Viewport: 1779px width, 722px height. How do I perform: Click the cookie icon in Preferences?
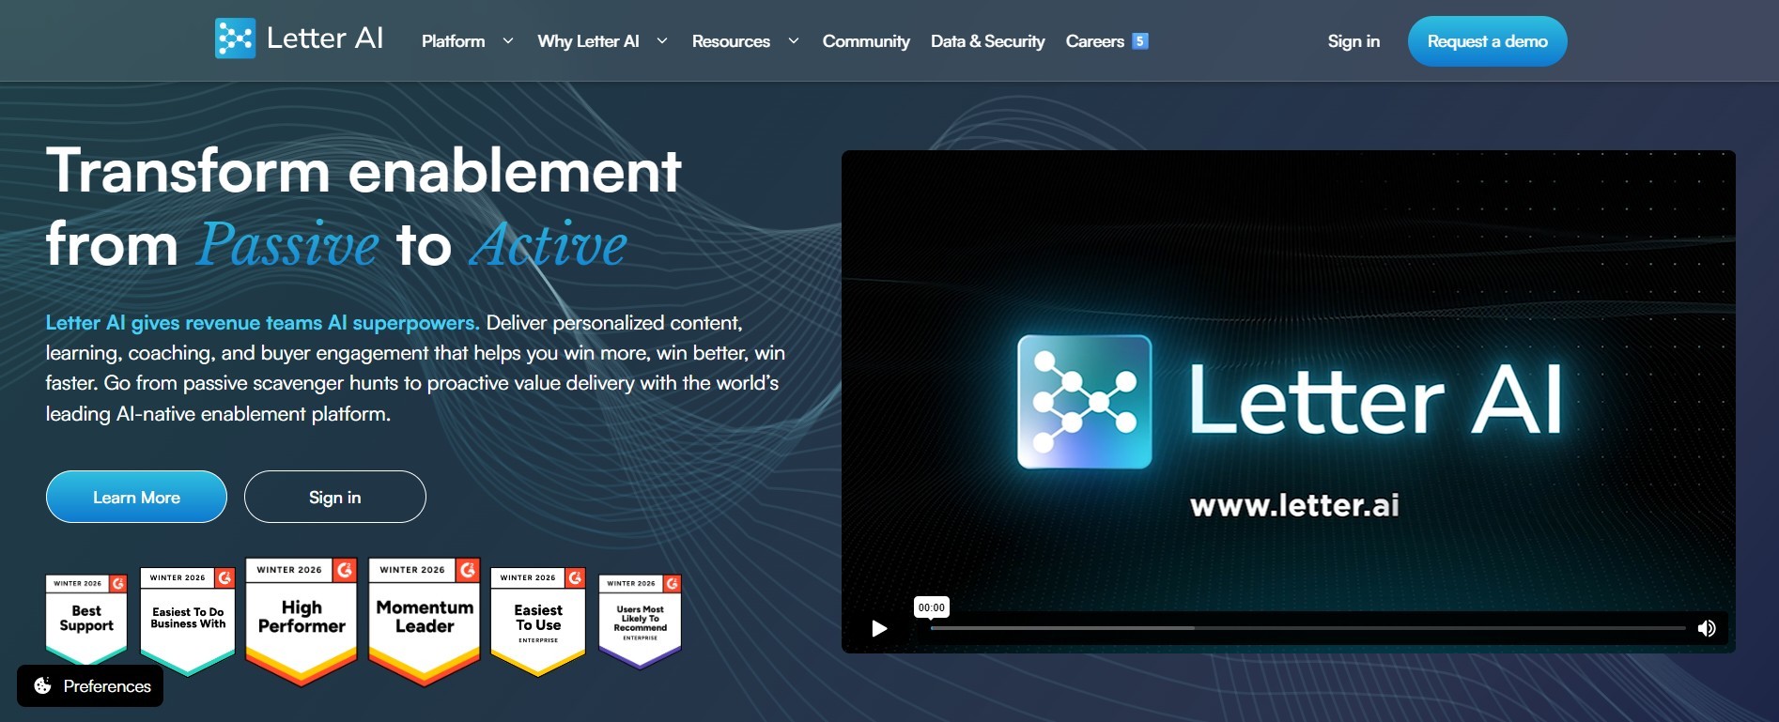click(x=42, y=686)
